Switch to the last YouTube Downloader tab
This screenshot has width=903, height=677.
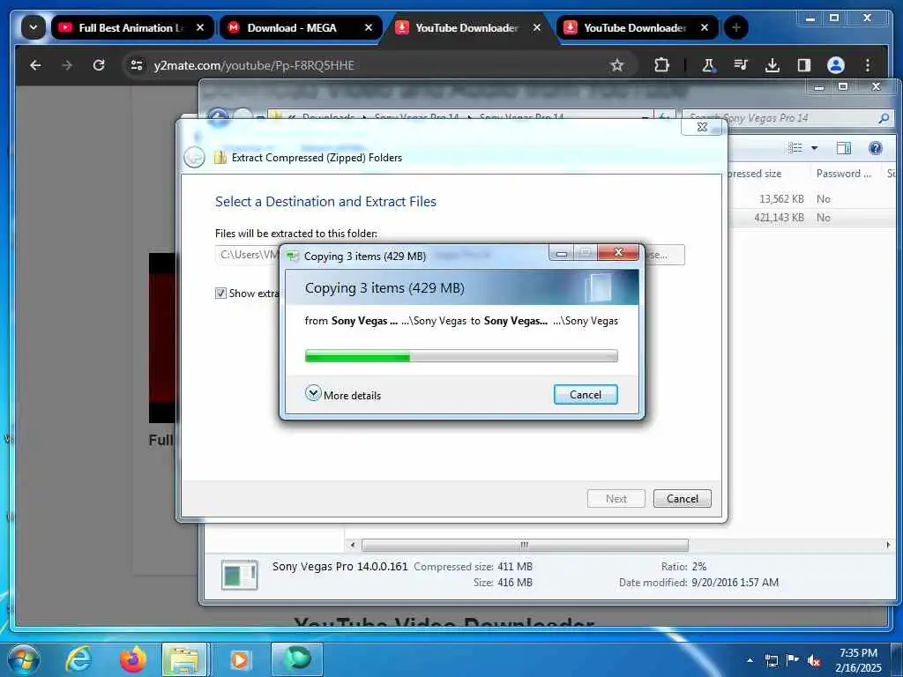637,27
